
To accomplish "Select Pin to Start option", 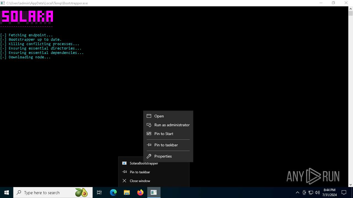I will 168,134.
